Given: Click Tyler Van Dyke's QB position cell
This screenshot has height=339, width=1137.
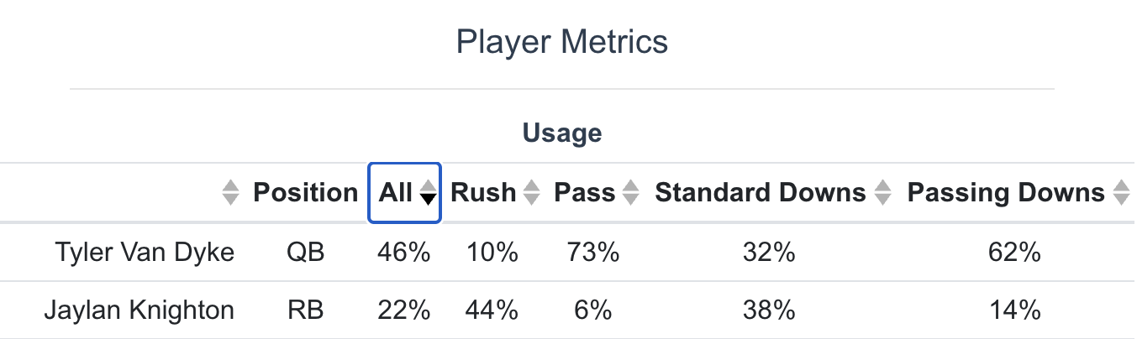Looking at the screenshot, I should click(x=306, y=252).
